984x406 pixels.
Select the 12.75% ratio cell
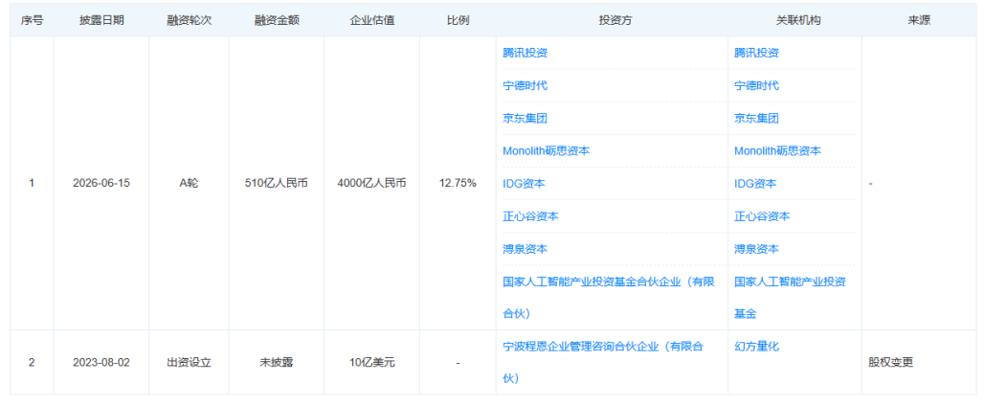tap(458, 184)
